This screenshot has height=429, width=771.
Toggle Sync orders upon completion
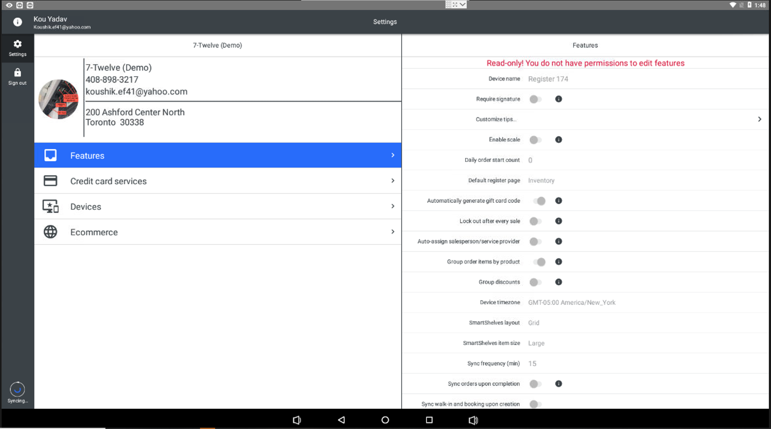tap(535, 384)
